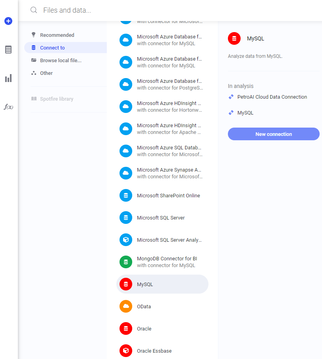
Task: Select the Oracle Essbase cube icon
Action: tap(126, 351)
